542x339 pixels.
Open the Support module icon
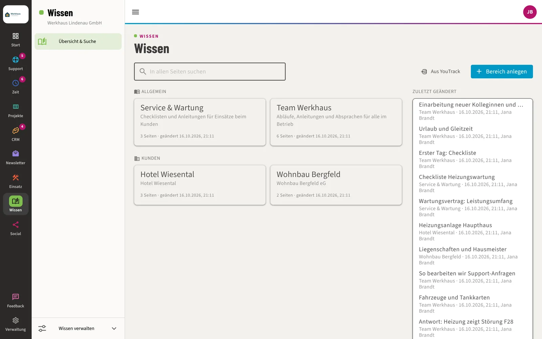pyautogui.click(x=16, y=60)
